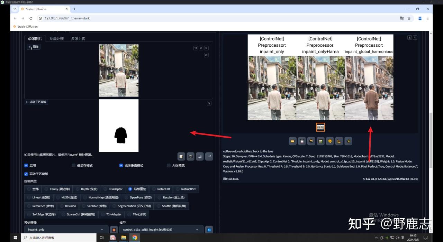The image size is (443, 242).
Task: Select the gallery thumbnail under the output image
Action: tap(320, 127)
